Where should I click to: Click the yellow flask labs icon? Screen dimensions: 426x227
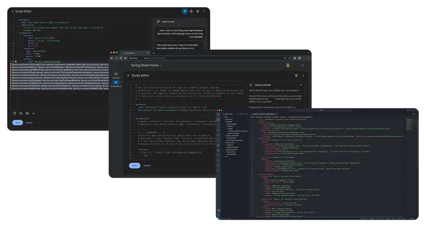[288, 65]
